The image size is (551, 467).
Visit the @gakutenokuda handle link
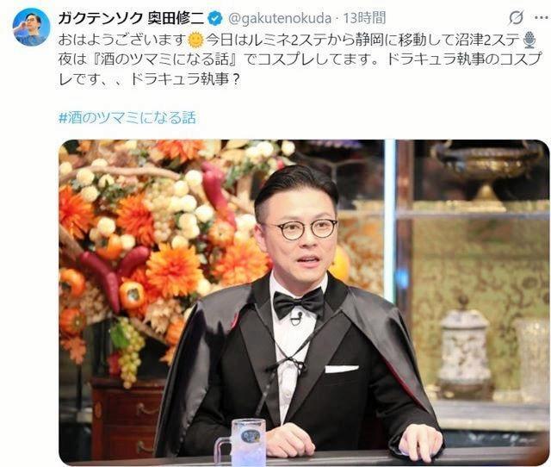pos(280,18)
